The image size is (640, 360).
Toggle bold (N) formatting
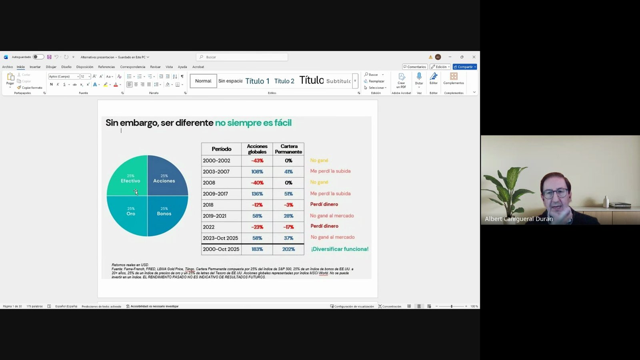(51, 84)
